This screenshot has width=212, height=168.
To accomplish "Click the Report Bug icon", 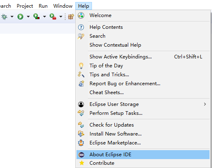I will pos(81,84).
